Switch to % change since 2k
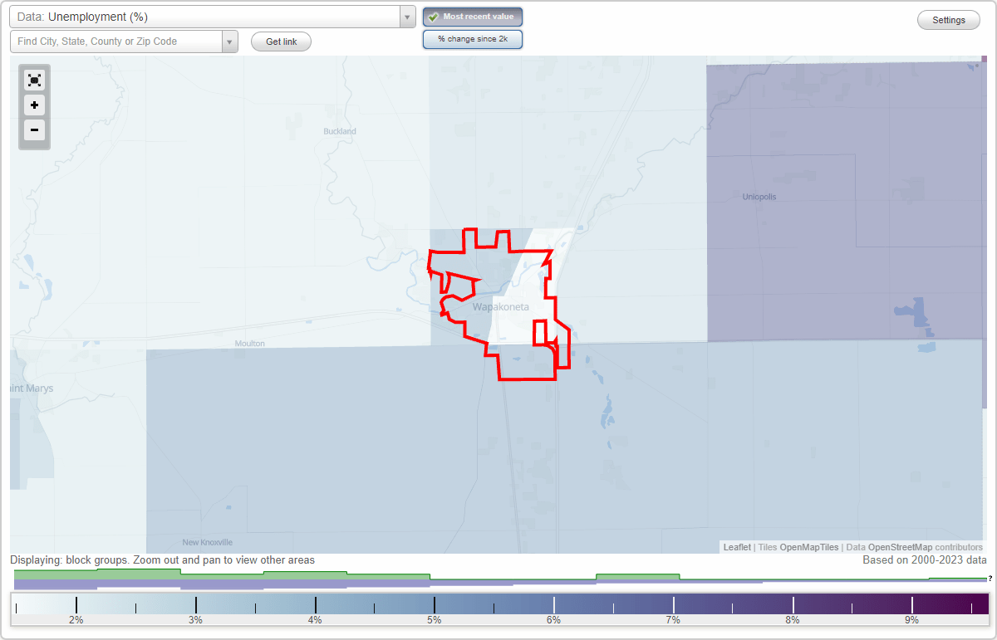997x640 pixels. point(473,39)
